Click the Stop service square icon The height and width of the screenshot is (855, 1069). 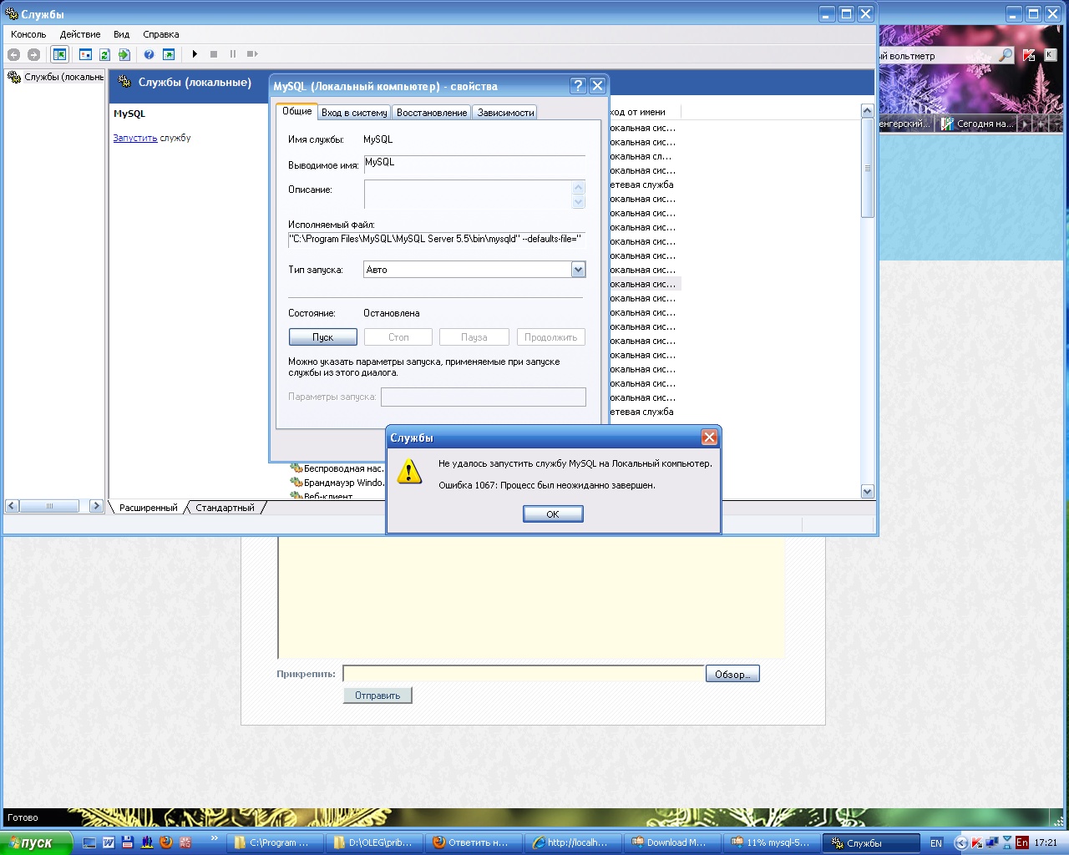coord(214,54)
